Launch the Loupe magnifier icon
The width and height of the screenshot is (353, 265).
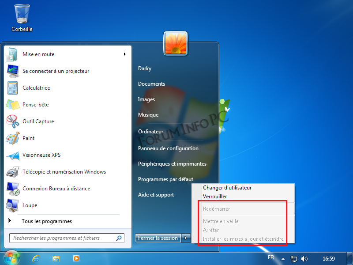coord(12,205)
